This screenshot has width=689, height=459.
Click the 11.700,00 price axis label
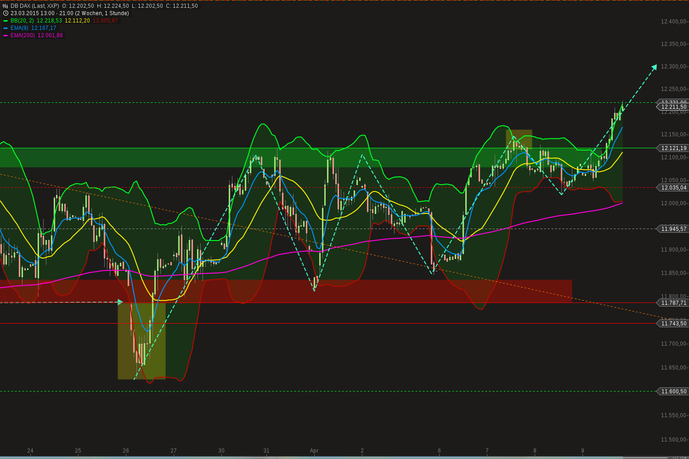[673, 344]
